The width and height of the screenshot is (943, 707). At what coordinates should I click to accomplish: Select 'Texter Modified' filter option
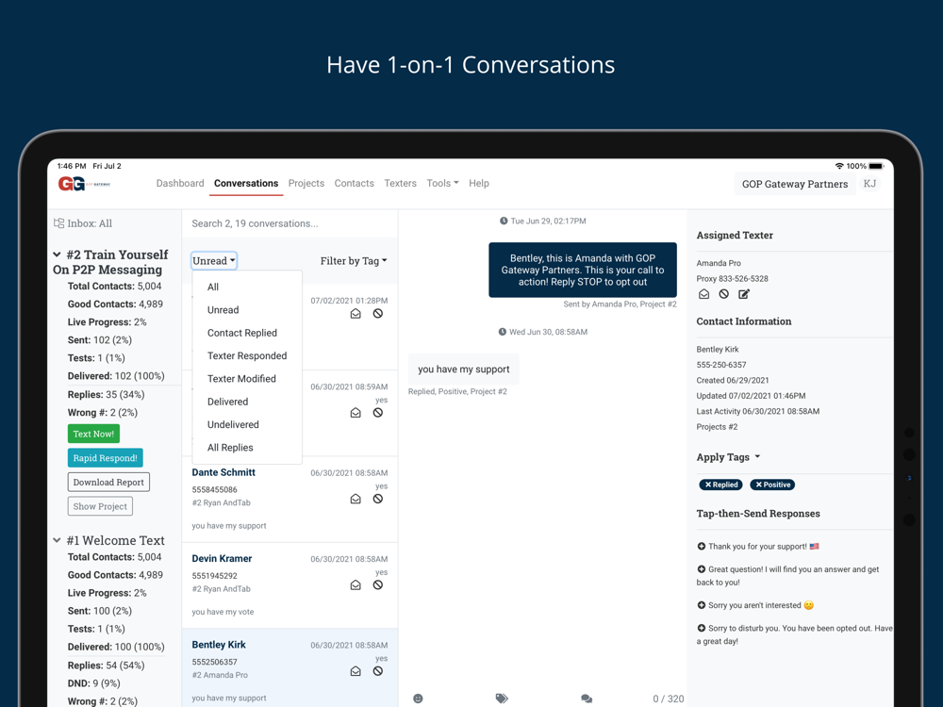246,378
